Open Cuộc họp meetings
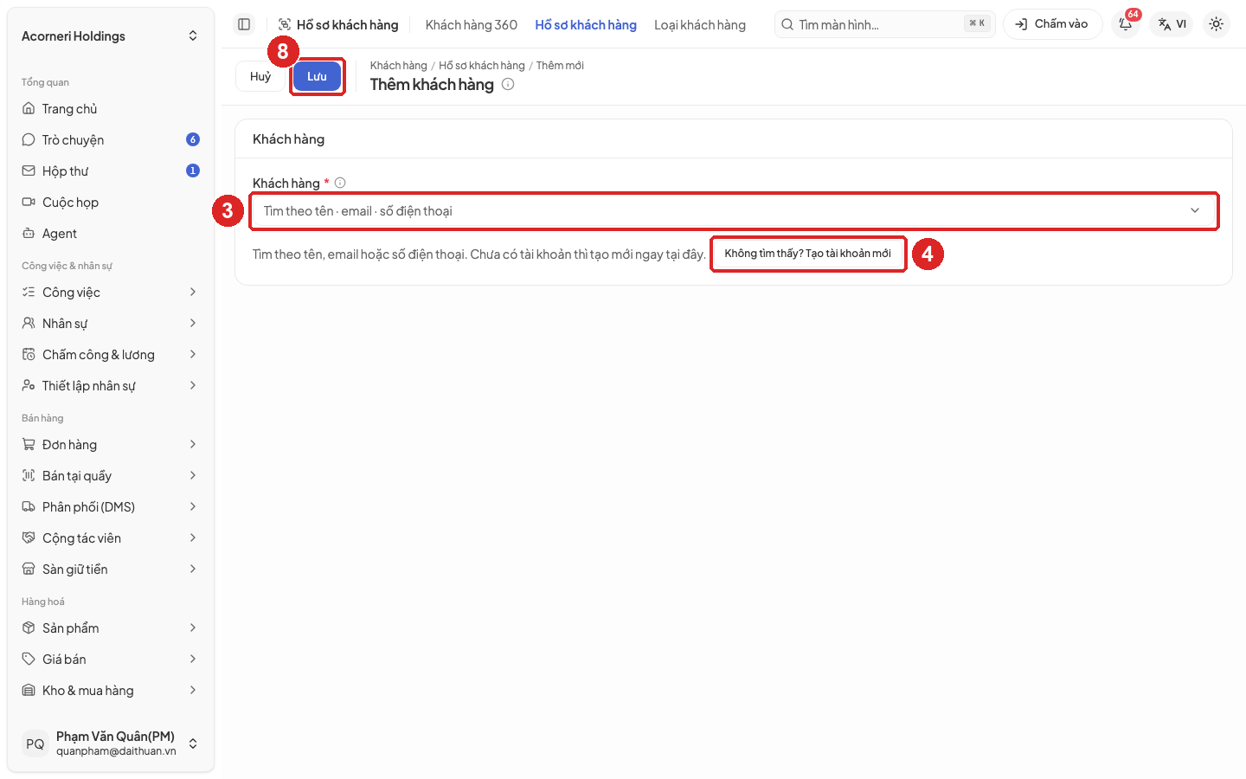This screenshot has height=779, width=1246. pos(111,203)
